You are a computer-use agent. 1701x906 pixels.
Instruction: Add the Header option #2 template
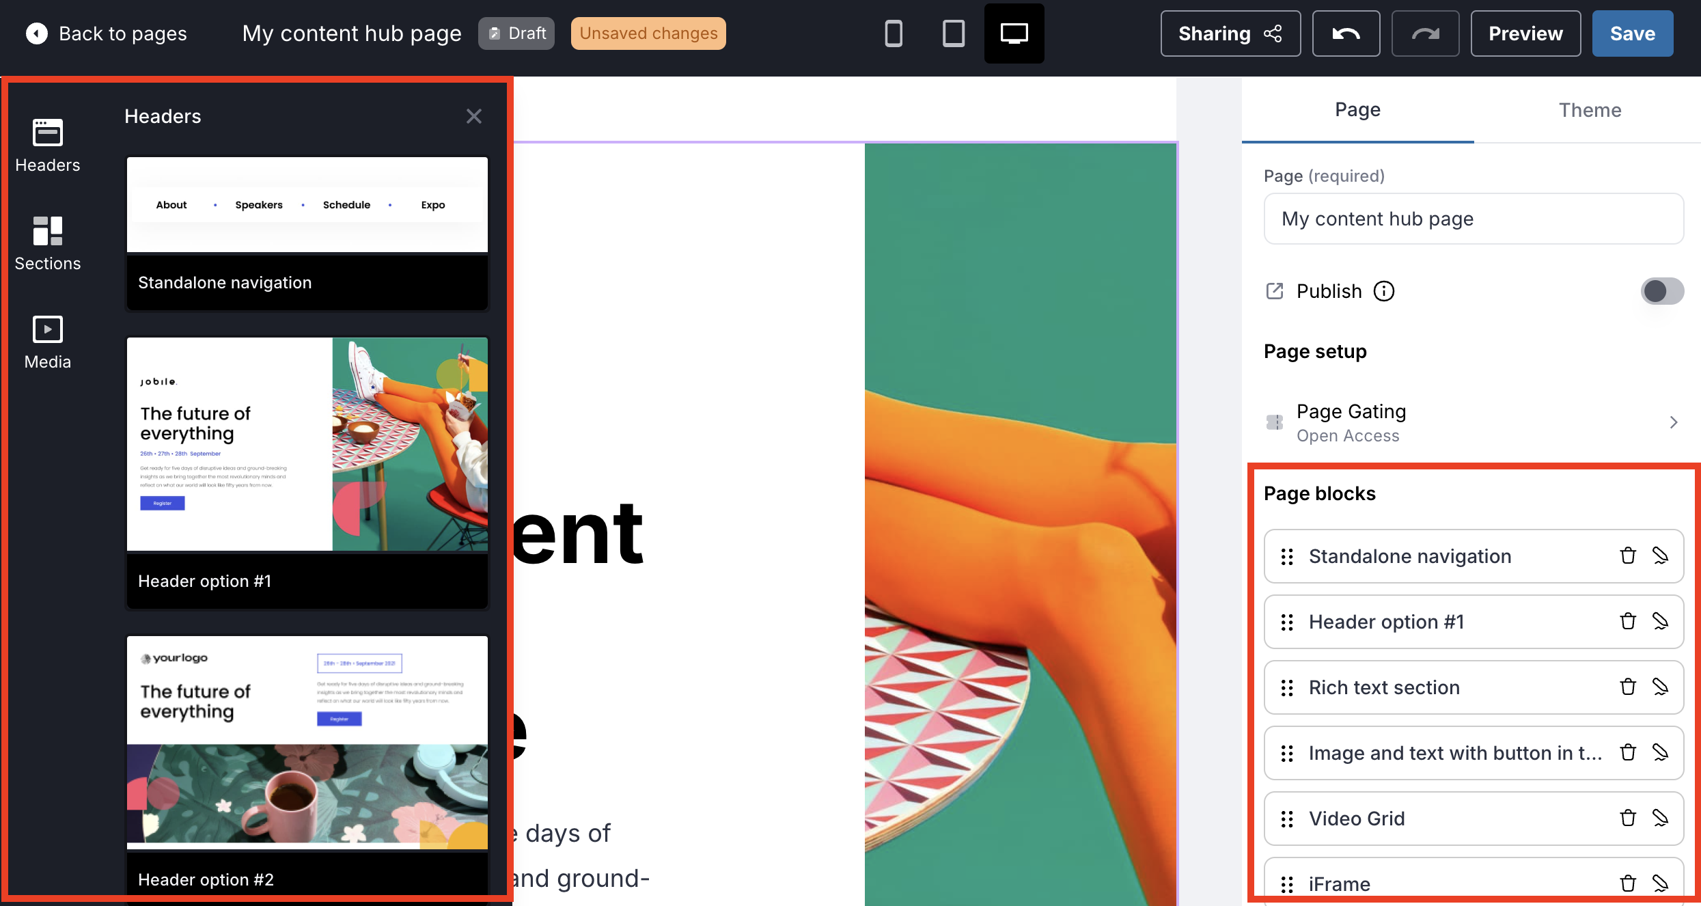click(x=307, y=765)
